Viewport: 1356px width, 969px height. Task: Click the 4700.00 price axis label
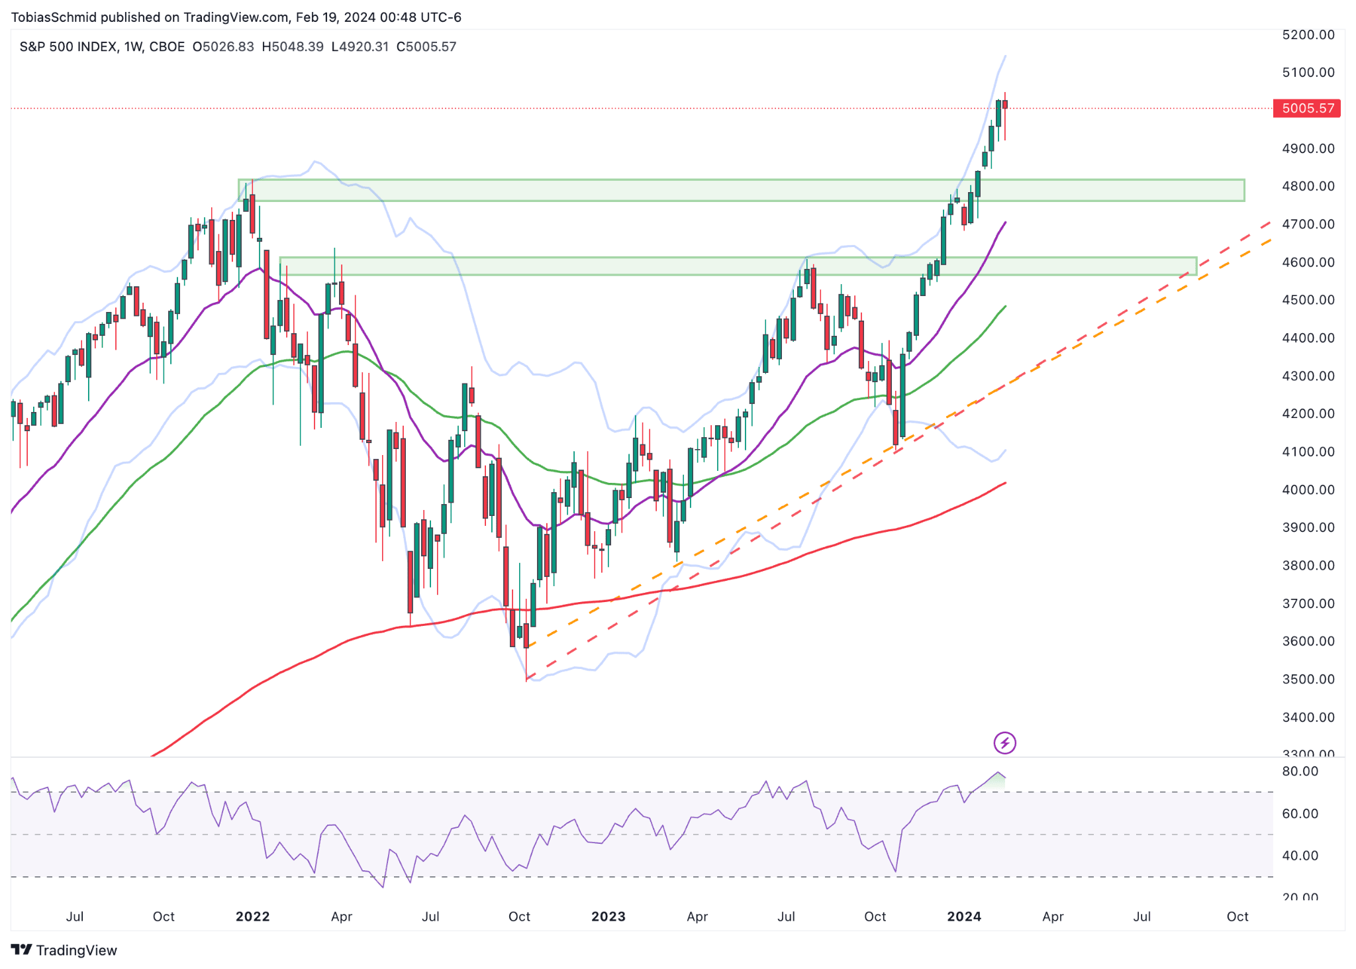pos(1308,225)
